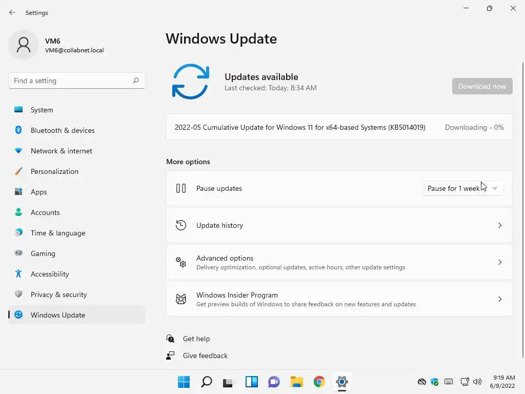The width and height of the screenshot is (525, 394).
Task: Click the Windows Security tray icon
Action: click(x=435, y=382)
